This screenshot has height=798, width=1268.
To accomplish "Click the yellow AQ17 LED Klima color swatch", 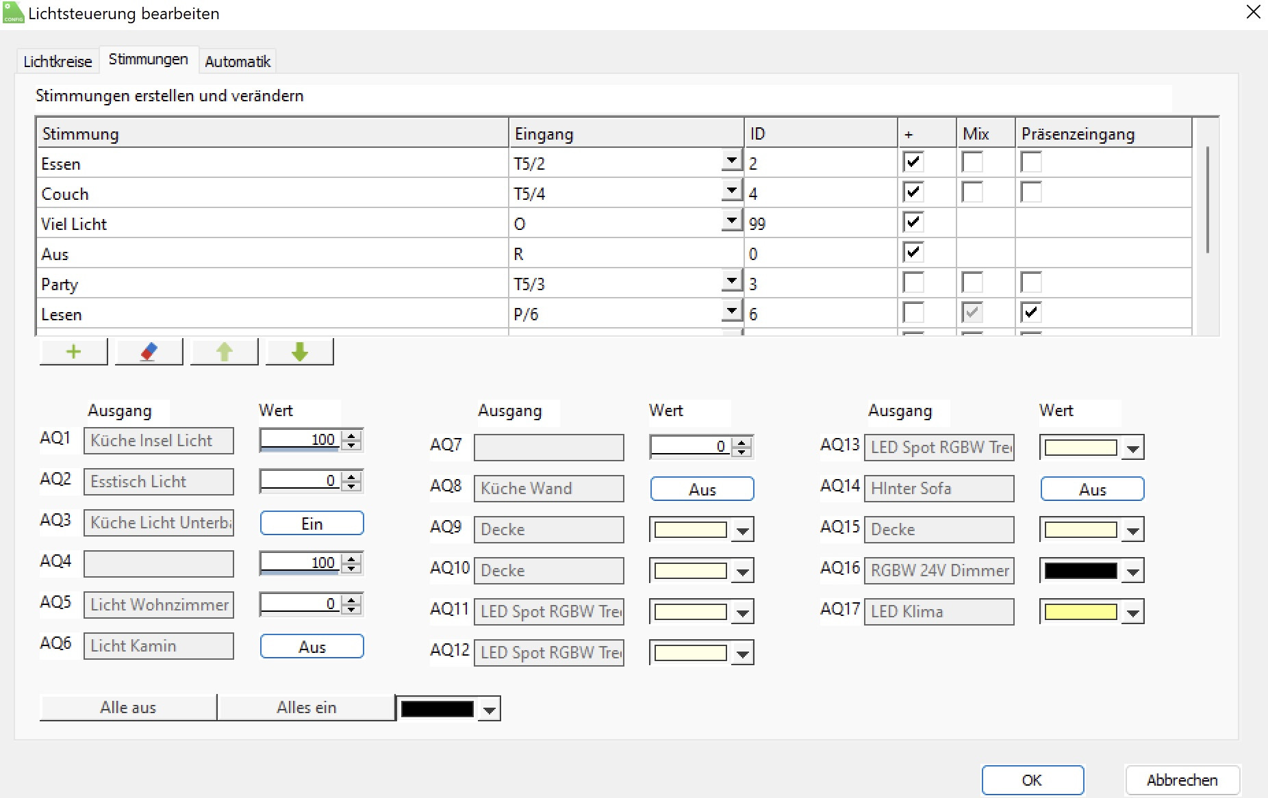I will (1080, 612).
